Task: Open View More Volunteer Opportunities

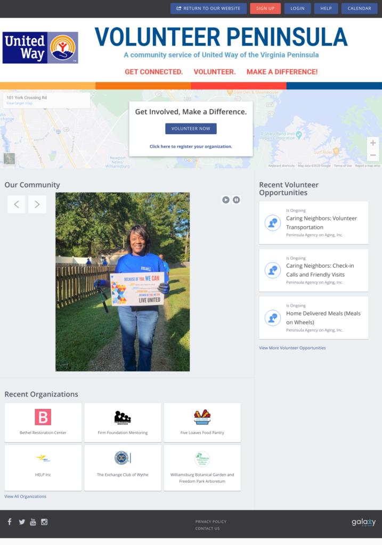Action: pos(292,348)
